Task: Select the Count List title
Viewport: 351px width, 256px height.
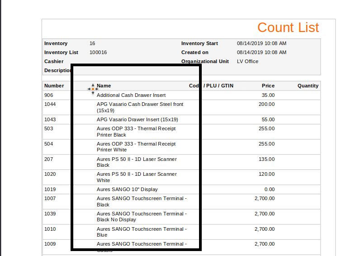Action: pyautogui.click(x=288, y=27)
